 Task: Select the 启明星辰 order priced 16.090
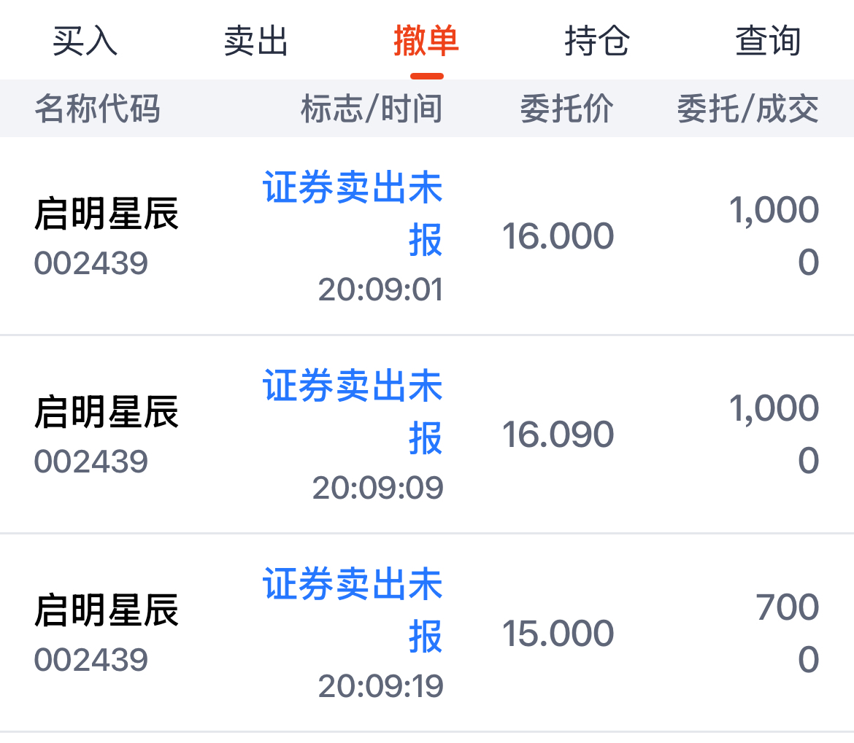[x=107, y=413]
